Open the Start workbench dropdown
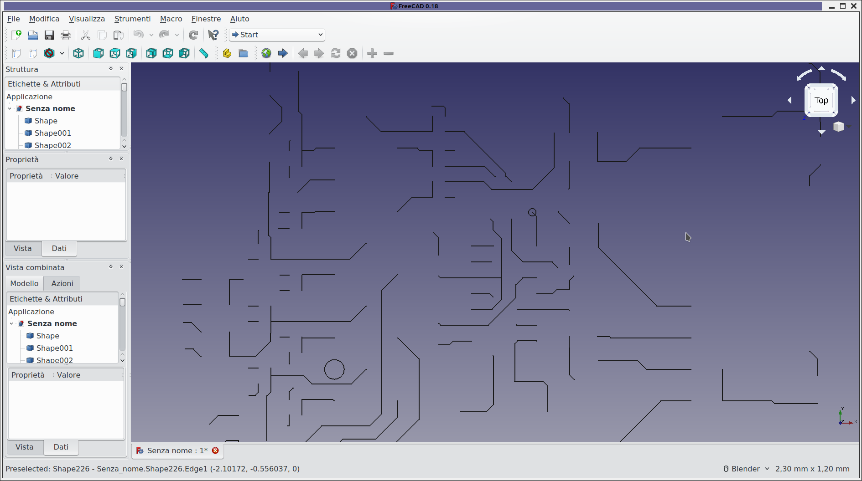 pyautogui.click(x=277, y=35)
